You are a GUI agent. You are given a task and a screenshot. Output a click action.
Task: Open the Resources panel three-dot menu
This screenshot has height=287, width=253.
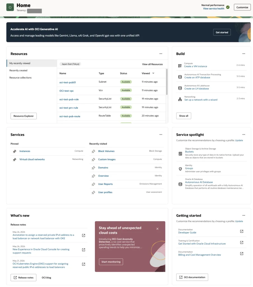tap(161, 54)
